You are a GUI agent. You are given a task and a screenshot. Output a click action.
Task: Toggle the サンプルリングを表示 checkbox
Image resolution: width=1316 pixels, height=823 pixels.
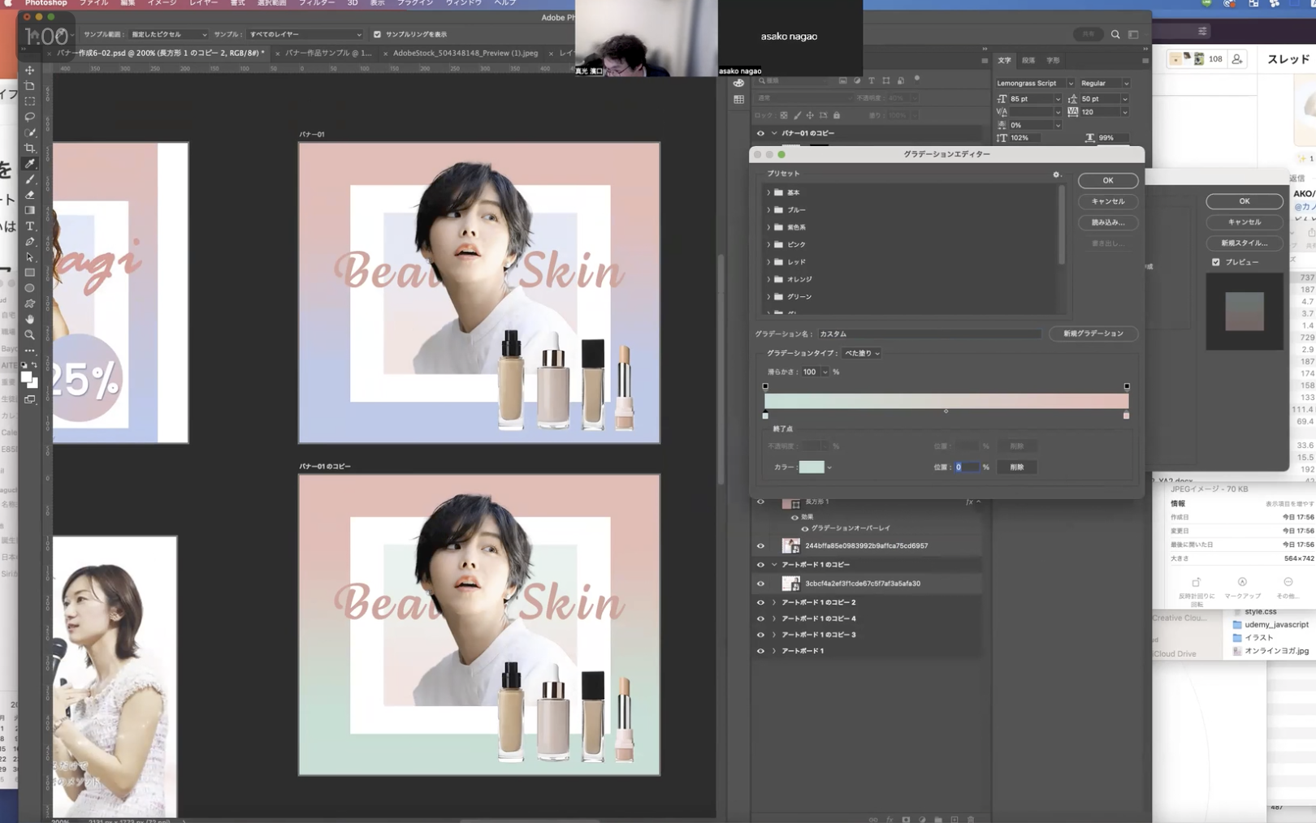point(377,34)
